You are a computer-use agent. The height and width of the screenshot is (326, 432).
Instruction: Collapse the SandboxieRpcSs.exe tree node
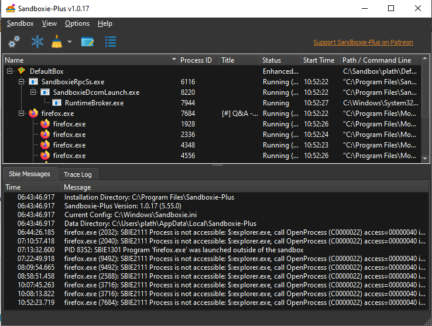22,82
